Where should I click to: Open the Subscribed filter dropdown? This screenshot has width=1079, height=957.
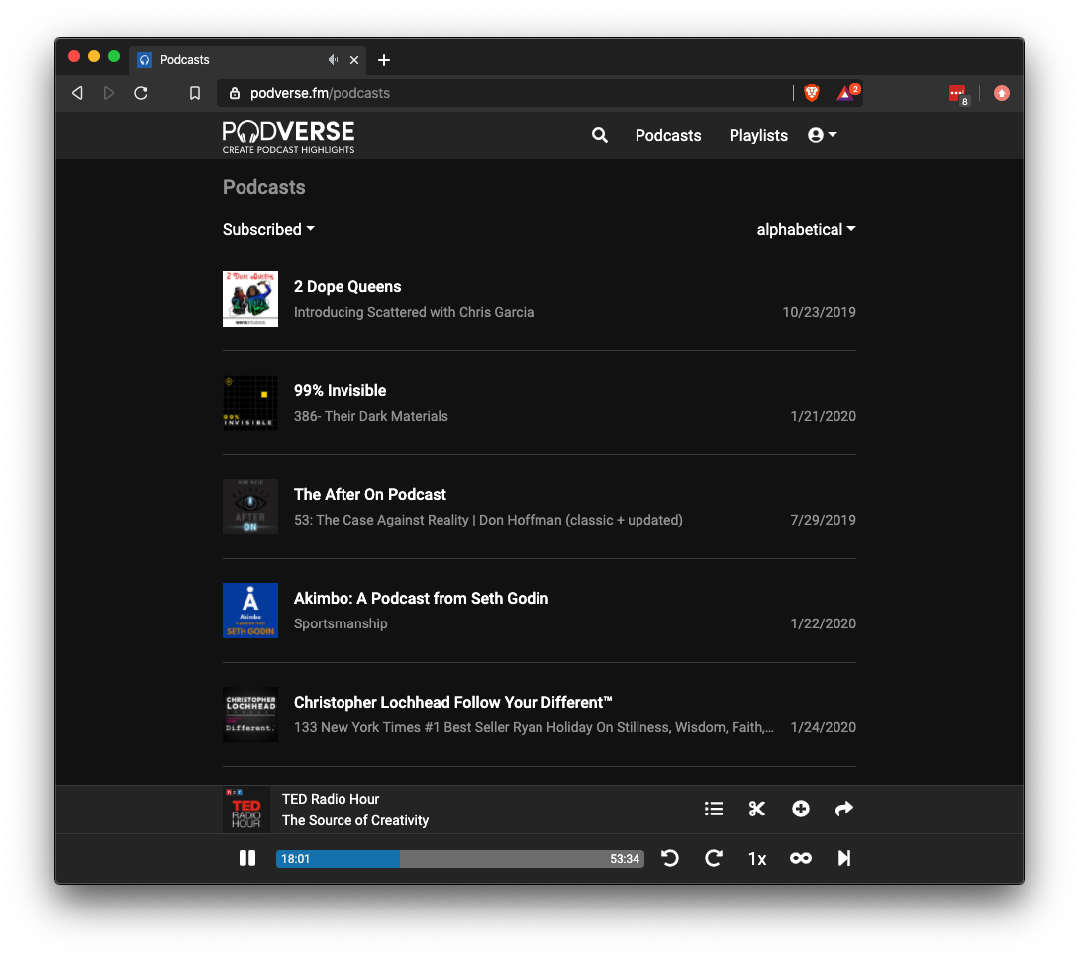coord(267,229)
